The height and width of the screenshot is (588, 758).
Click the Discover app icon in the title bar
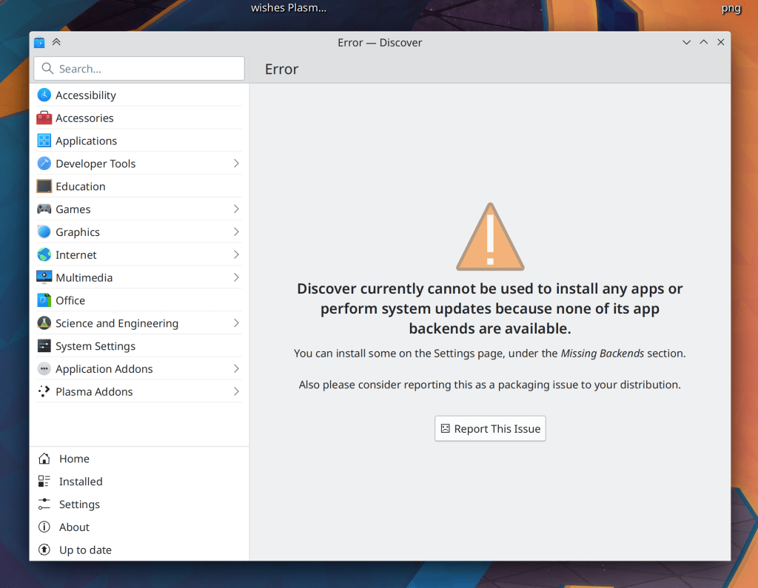point(39,43)
